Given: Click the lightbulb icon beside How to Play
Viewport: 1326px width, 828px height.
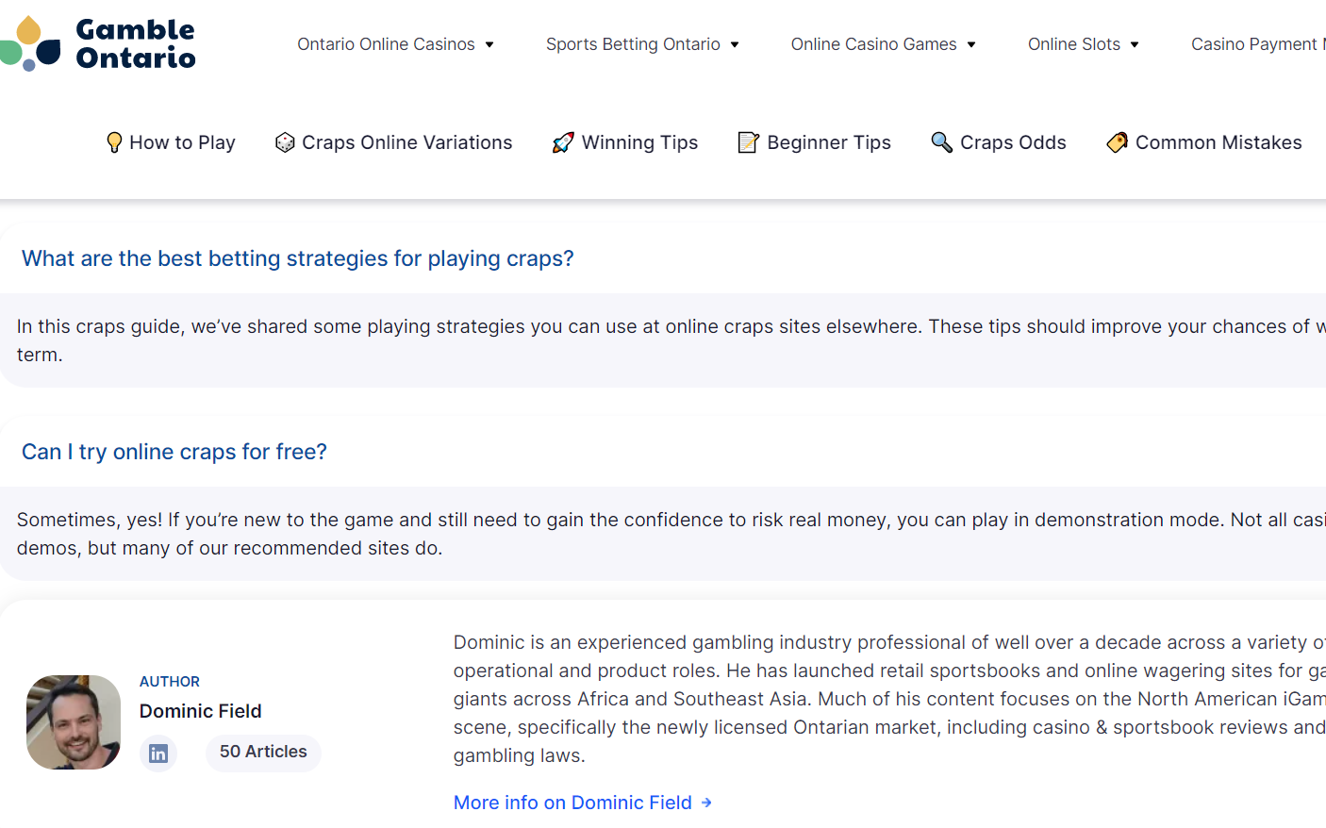Looking at the screenshot, I should tap(114, 142).
